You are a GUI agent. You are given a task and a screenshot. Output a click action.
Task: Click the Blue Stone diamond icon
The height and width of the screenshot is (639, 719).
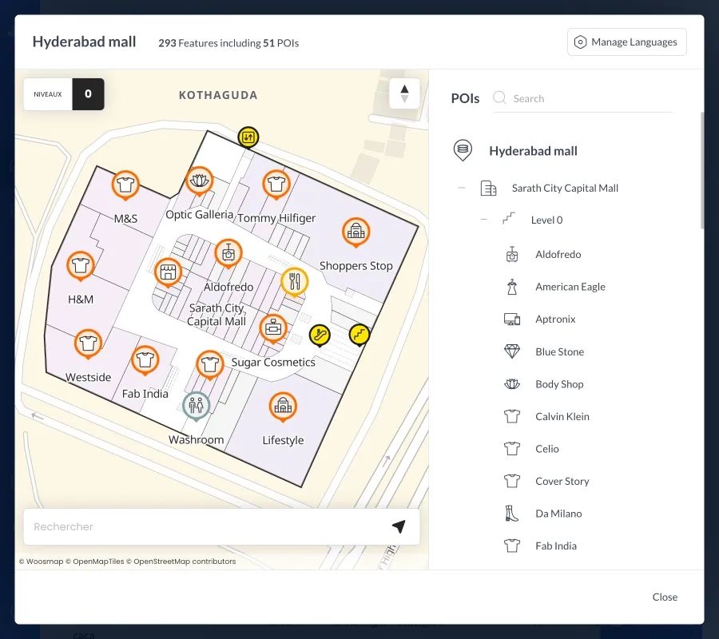[512, 351]
